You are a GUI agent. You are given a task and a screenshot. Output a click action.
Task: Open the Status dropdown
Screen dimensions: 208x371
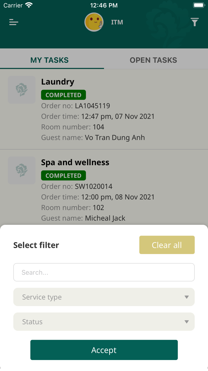104,322
